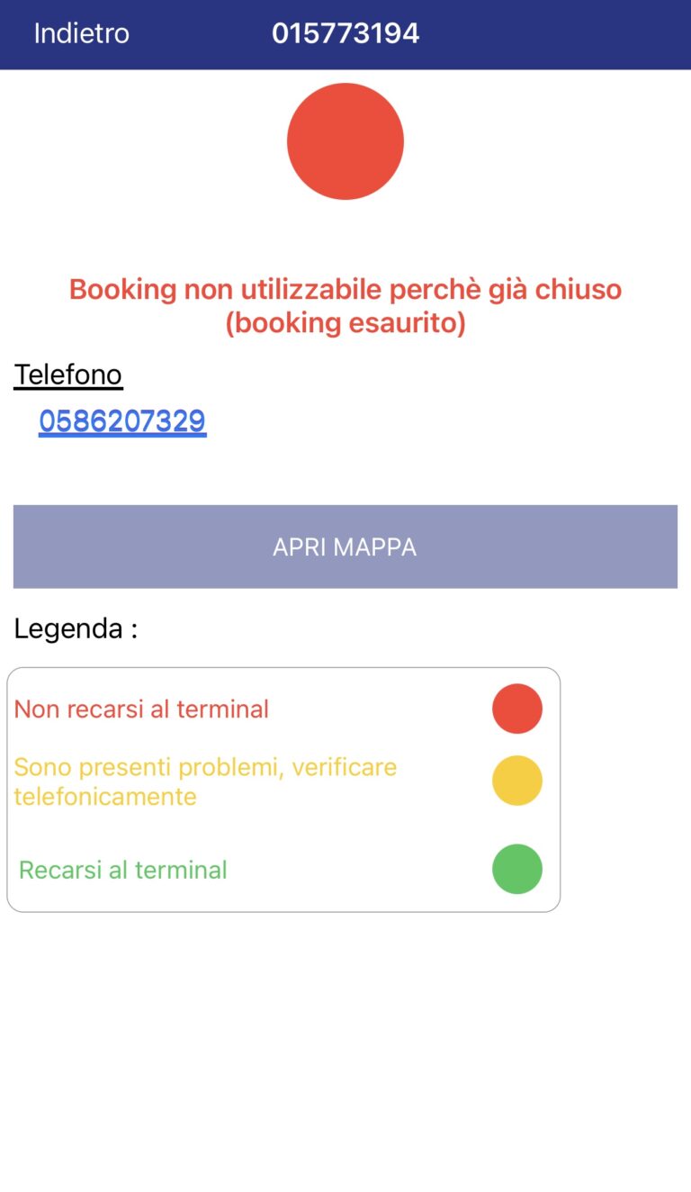Click the green legend circle

pyautogui.click(x=517, y=869)
